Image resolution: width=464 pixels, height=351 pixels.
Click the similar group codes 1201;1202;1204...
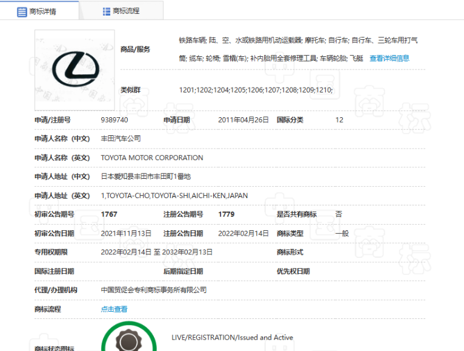click(256, 90)
